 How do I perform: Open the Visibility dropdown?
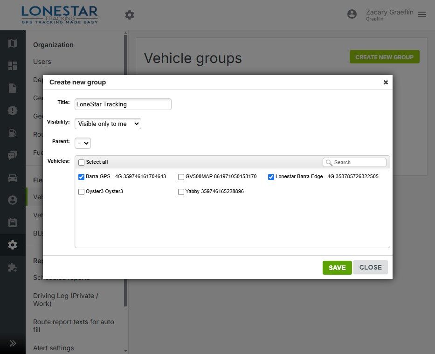(x=108, y=124)
